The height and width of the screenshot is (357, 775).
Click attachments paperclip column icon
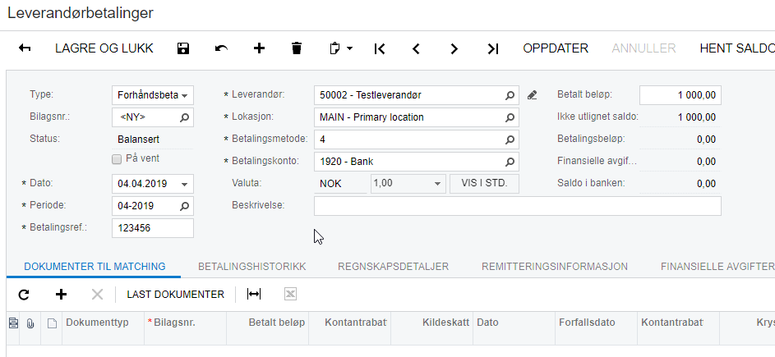tap(30, 323)
